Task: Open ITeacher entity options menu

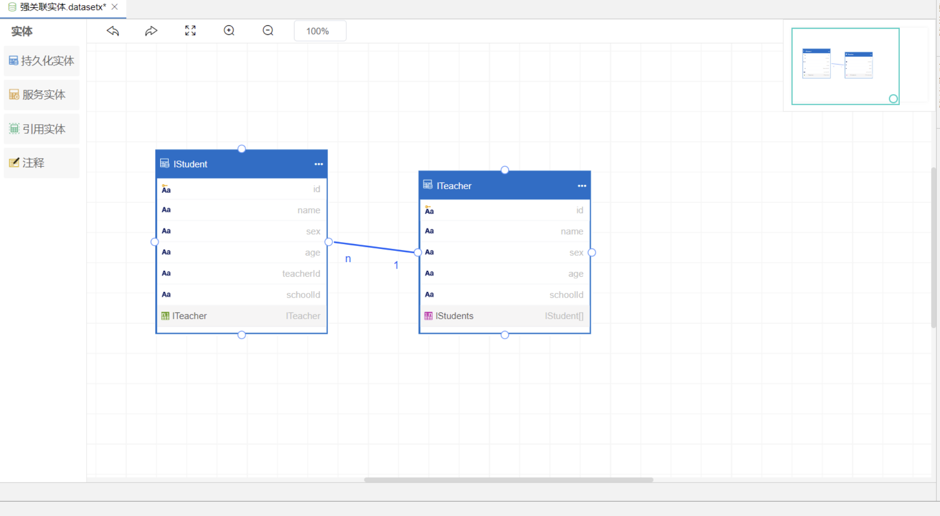Action: click(581, 186)
